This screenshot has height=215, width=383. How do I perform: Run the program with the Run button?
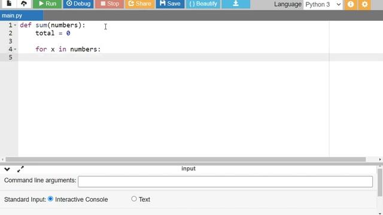pos(47,4)
